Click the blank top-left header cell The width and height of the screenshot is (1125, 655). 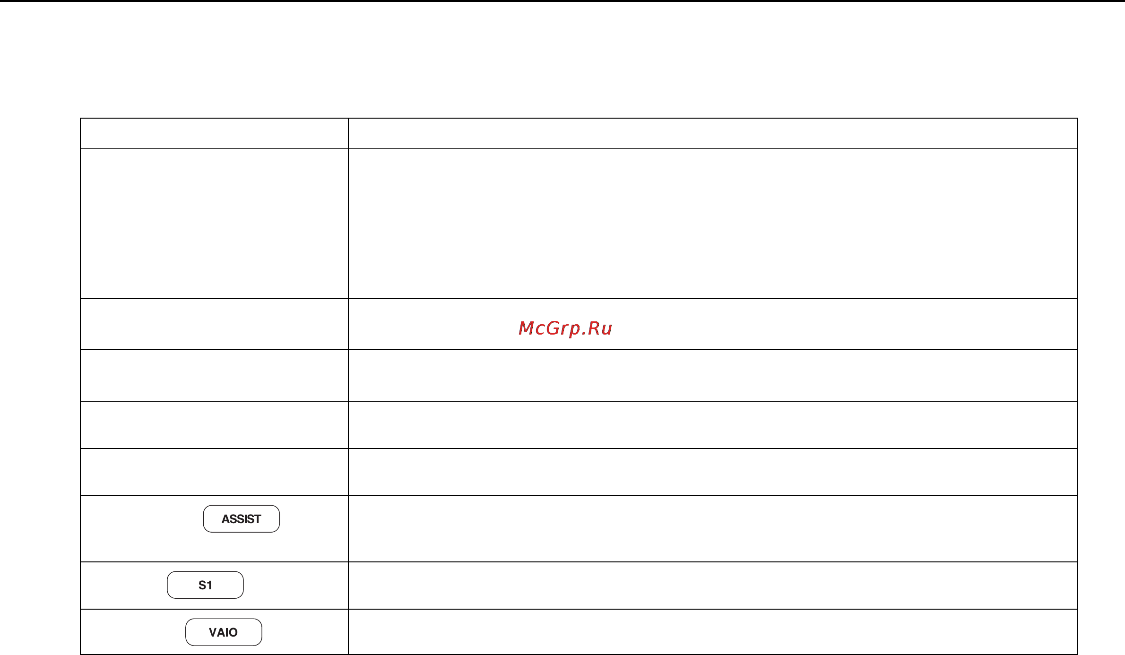coord(214,133)
